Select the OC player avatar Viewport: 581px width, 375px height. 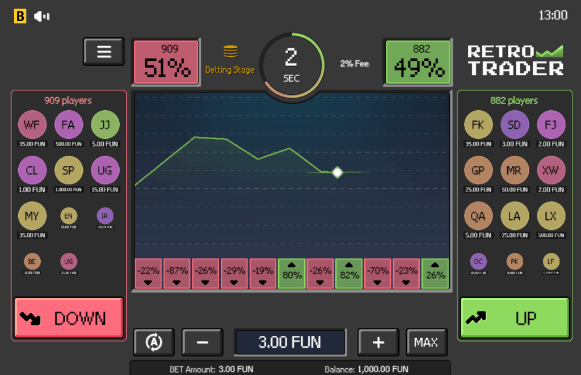point(478,261)
